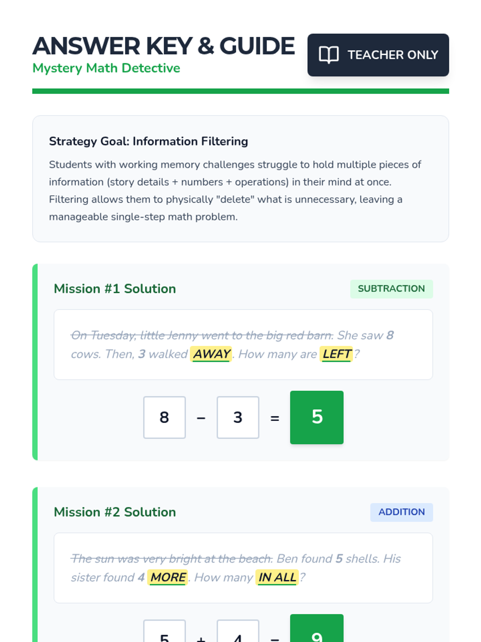Click the box containing number 3
The height and width of the screenshot is (642, 481).
coord(238,417)
